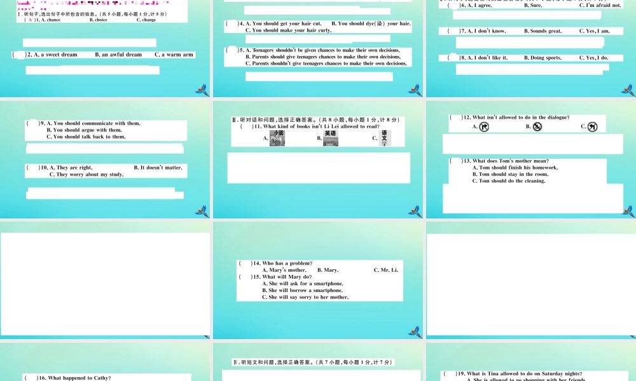Click 'B. You should dye your hair.'
The height and width of the screenshot is (381, 636).
[371, 23]
